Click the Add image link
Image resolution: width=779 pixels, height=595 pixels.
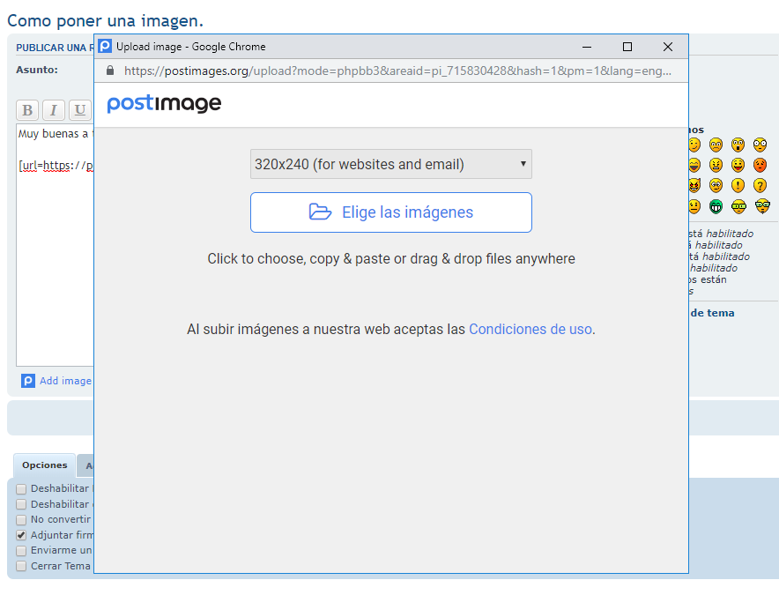click(65, 381)
